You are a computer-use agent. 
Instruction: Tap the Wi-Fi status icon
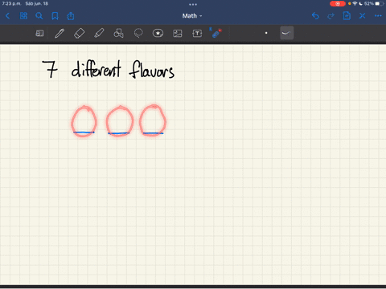pyautogui.click(x=355, y=4)
